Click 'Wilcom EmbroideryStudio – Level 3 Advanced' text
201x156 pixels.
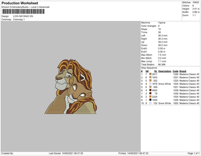[x=25, y=7]
